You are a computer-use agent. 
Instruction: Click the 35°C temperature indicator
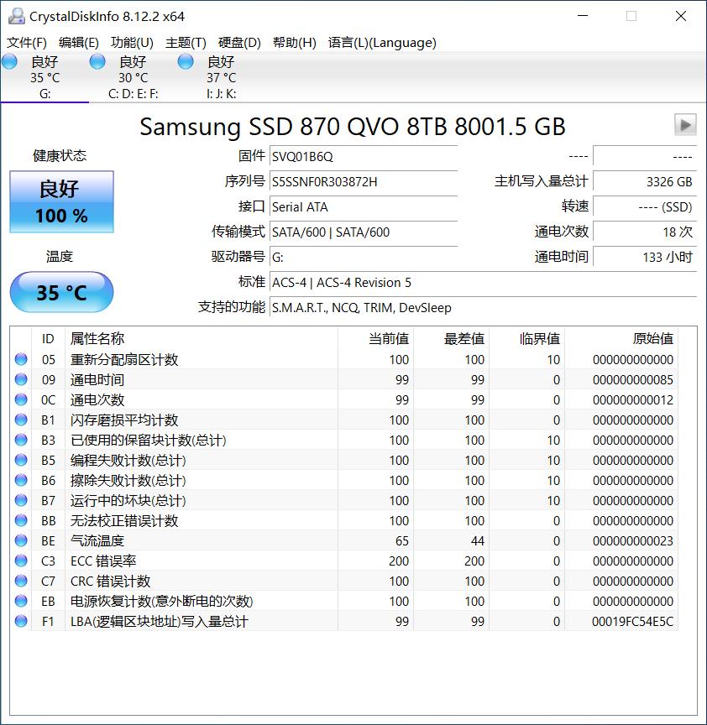tap(60, 292)
